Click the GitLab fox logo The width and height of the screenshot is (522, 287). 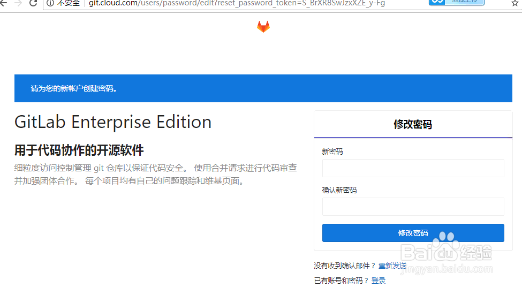point(263,27)
